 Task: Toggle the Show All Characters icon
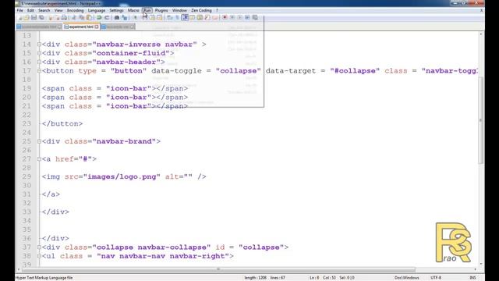tap(177, 17)
